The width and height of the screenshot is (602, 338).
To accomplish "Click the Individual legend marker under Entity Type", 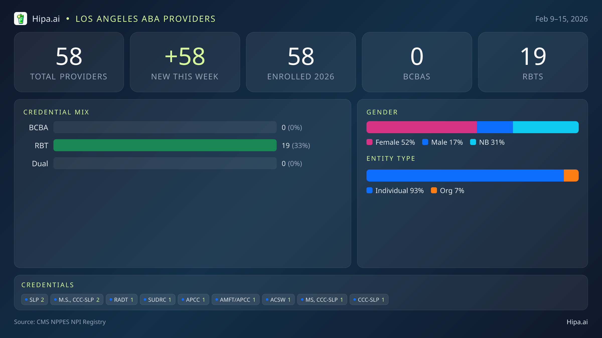I will point(369,191).
